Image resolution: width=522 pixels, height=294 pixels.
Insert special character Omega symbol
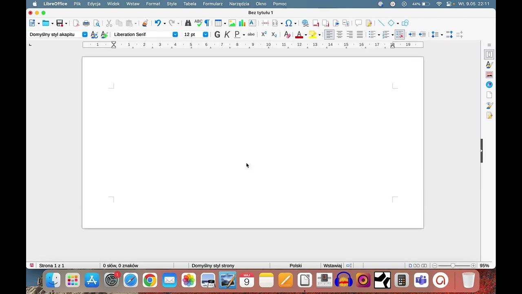pos(289,23)
